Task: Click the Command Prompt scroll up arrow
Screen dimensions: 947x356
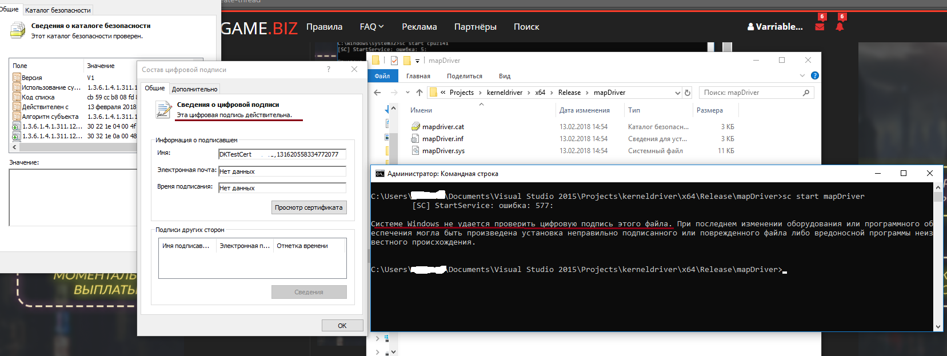Action: (938, 187)
